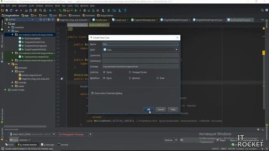Click the Stop square toolbar icon

[x=98, y=10]
